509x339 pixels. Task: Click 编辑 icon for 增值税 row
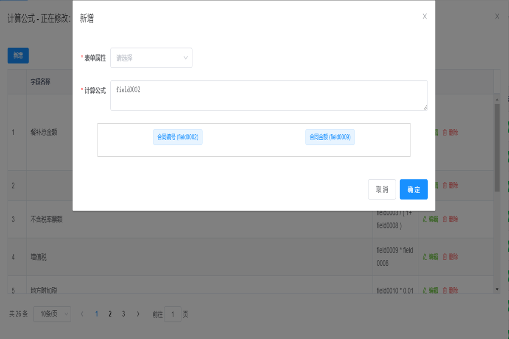pos(425,256)
